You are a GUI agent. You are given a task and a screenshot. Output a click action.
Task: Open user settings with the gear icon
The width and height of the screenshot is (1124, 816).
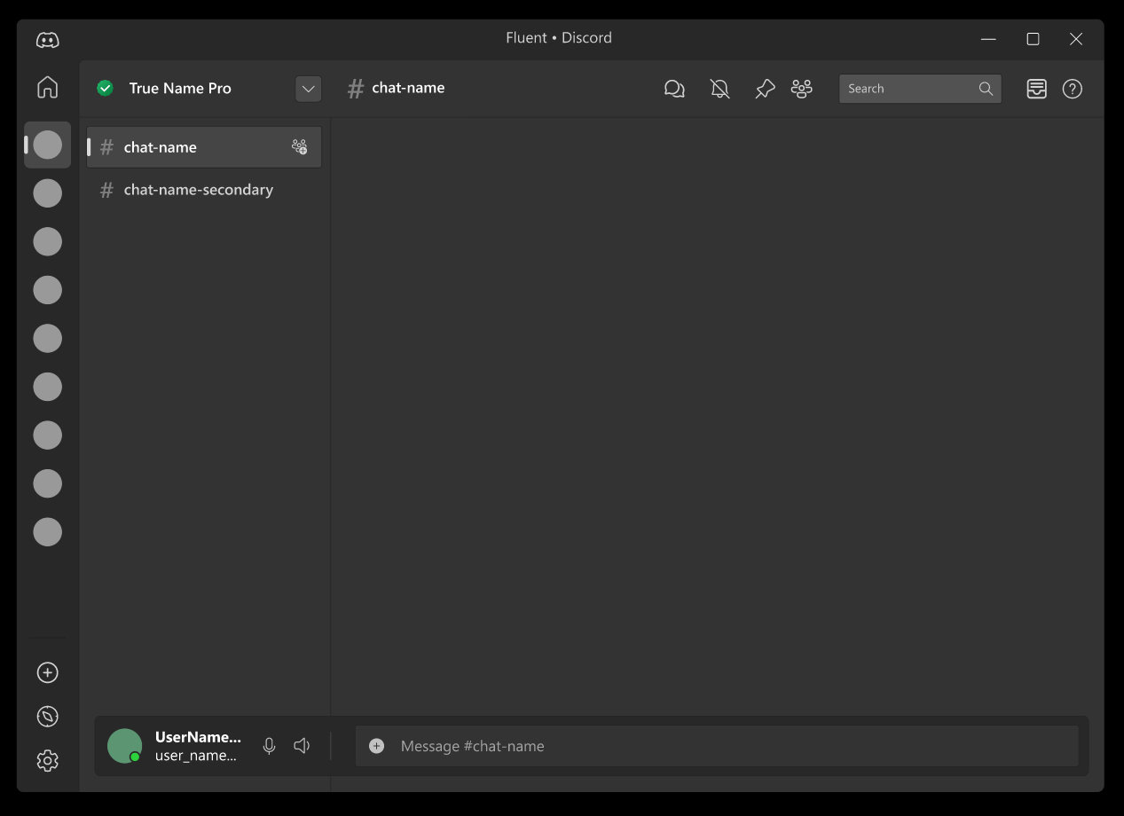(x=47, y=760)
